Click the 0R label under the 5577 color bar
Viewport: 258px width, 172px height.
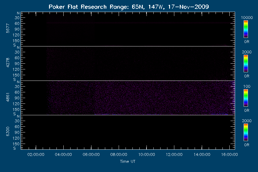pyautogui.click(x=247, y=42)
